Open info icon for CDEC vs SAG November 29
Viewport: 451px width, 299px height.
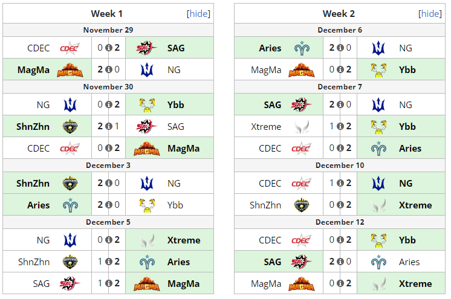click(x=108, y=48)
